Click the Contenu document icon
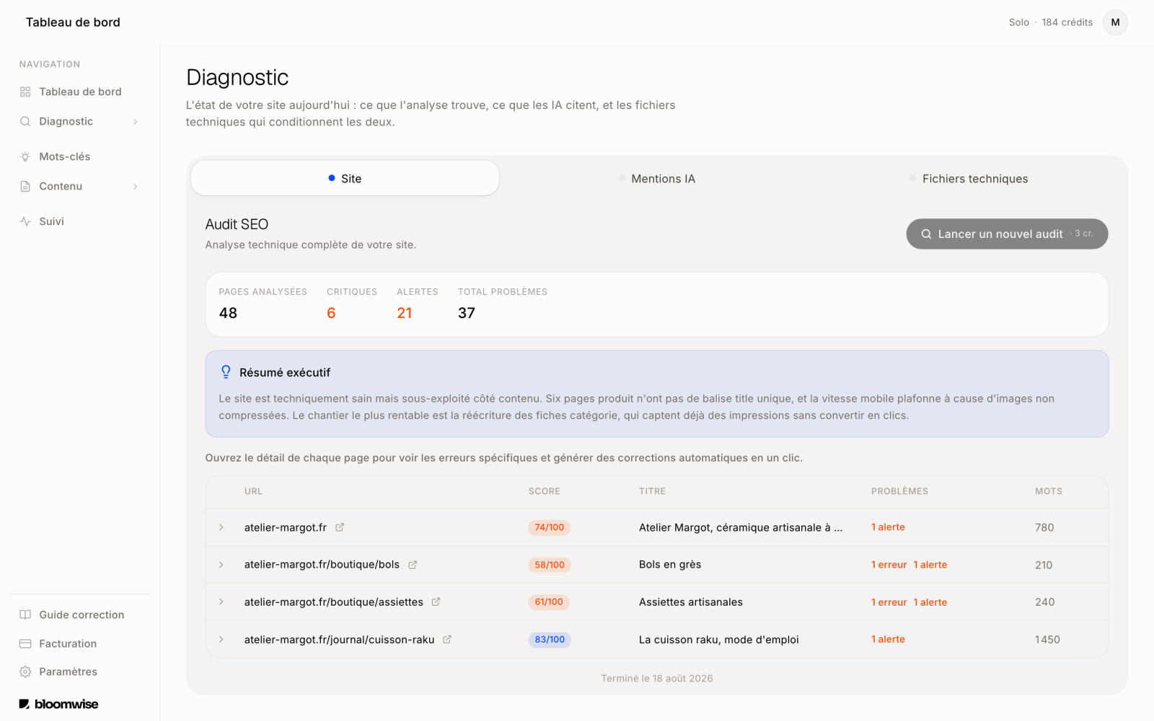Image resolution: width=1154 pixels, height=721 pixels. coord(25,186)
